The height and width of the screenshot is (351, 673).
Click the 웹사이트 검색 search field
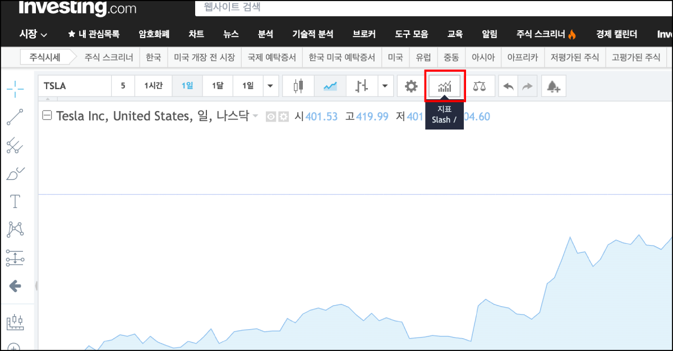(x=434, y=8)
